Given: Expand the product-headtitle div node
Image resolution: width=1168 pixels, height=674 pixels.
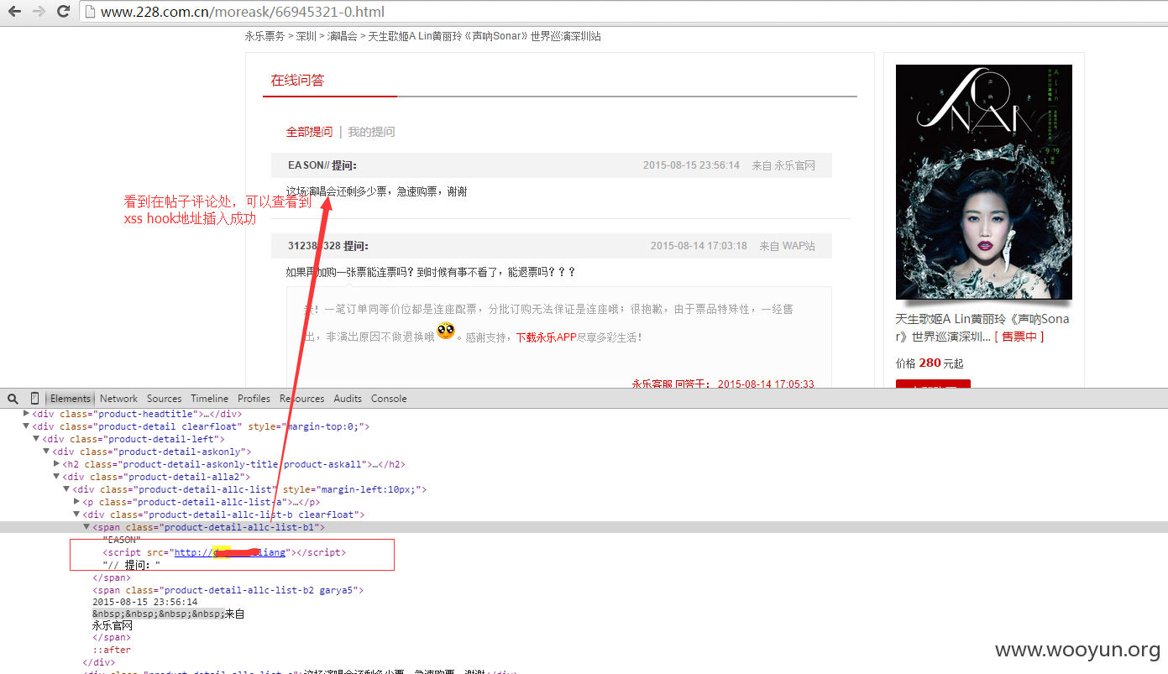Looking at the screenshot, I should pos(26,414).
